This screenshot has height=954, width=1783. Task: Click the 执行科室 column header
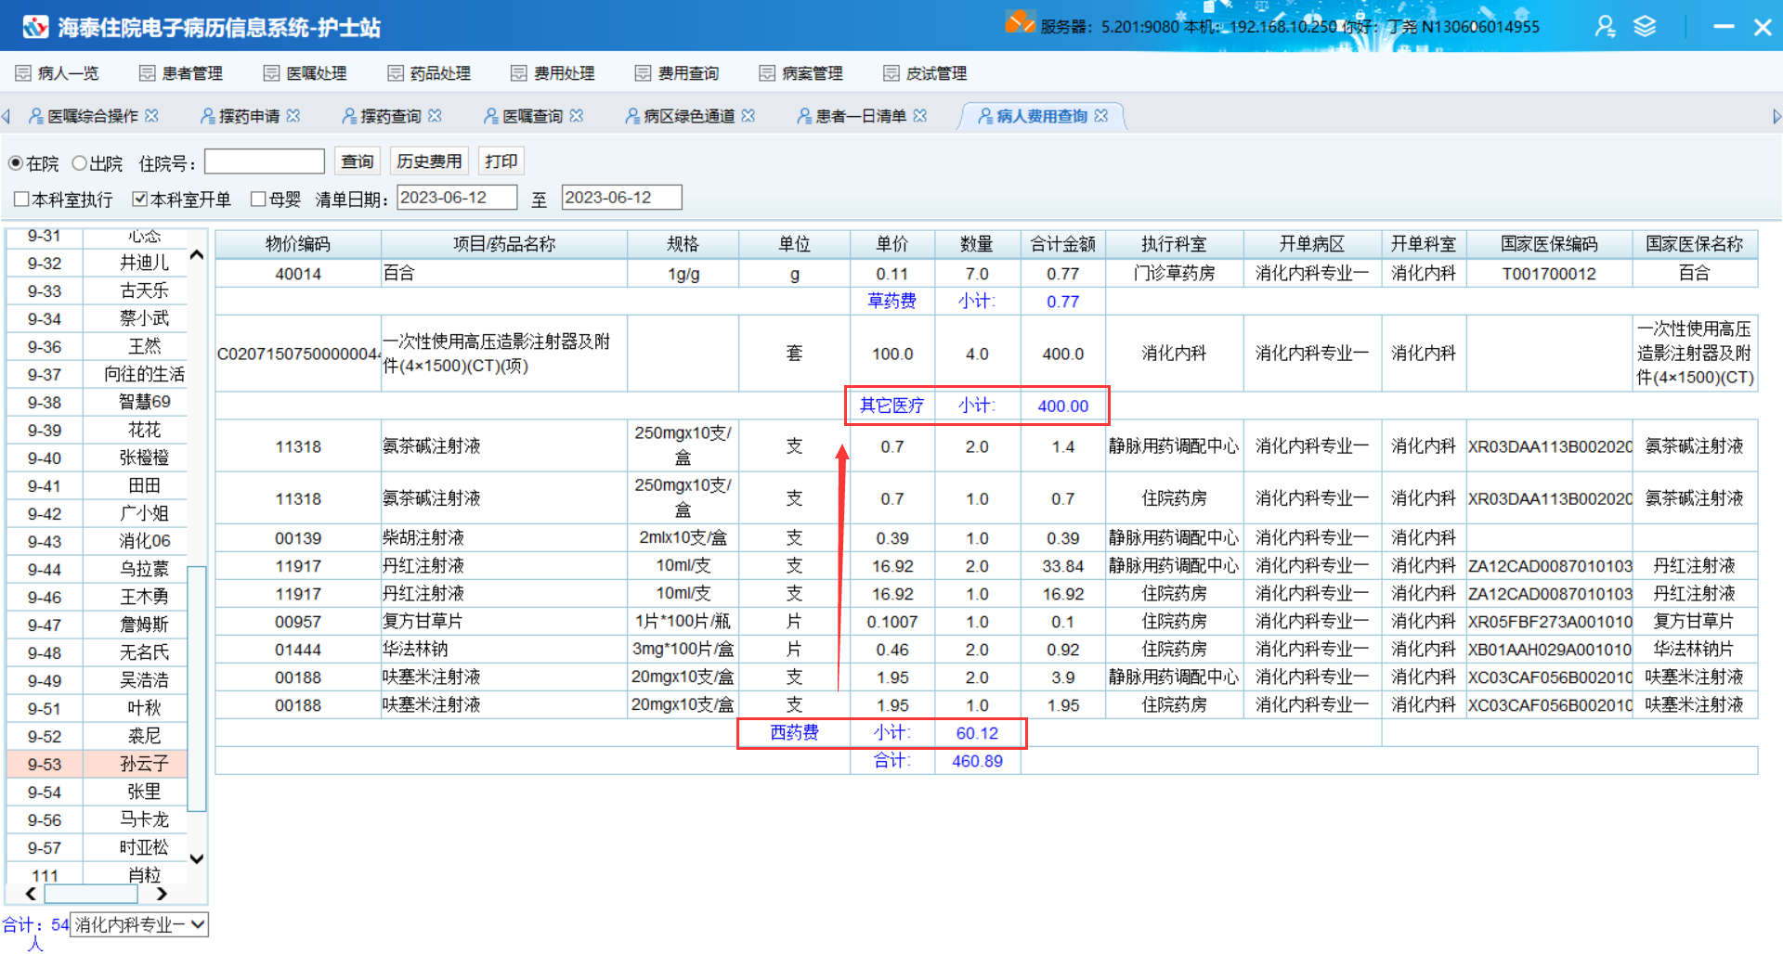click(x=1175, y=244)
